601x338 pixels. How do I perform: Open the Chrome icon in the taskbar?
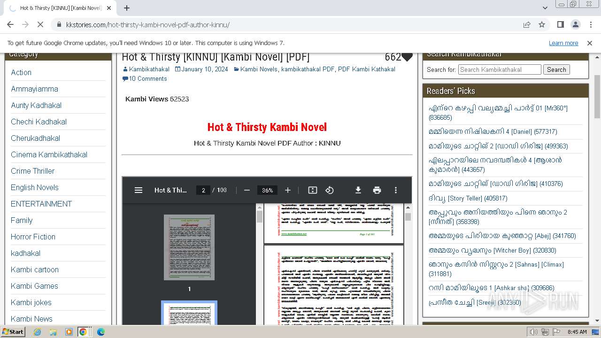coord(83,332)
